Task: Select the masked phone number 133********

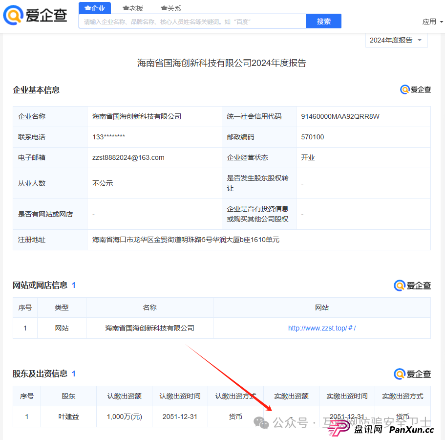Action: [x=109, y=137]
